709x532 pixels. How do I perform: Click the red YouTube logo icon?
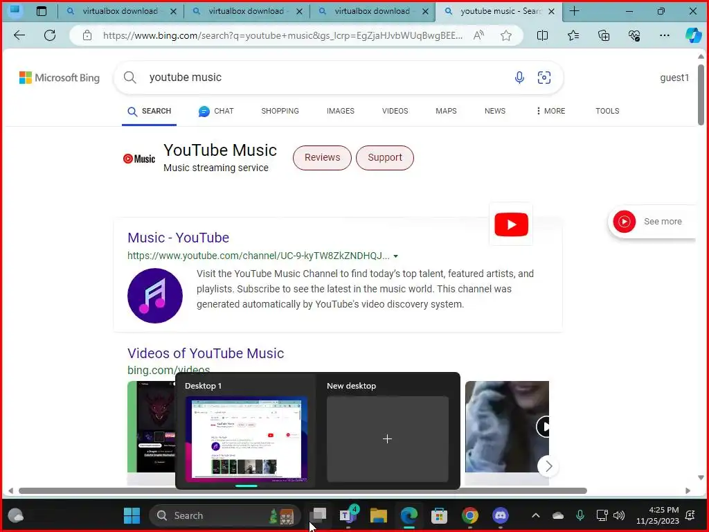pos(511,224)
